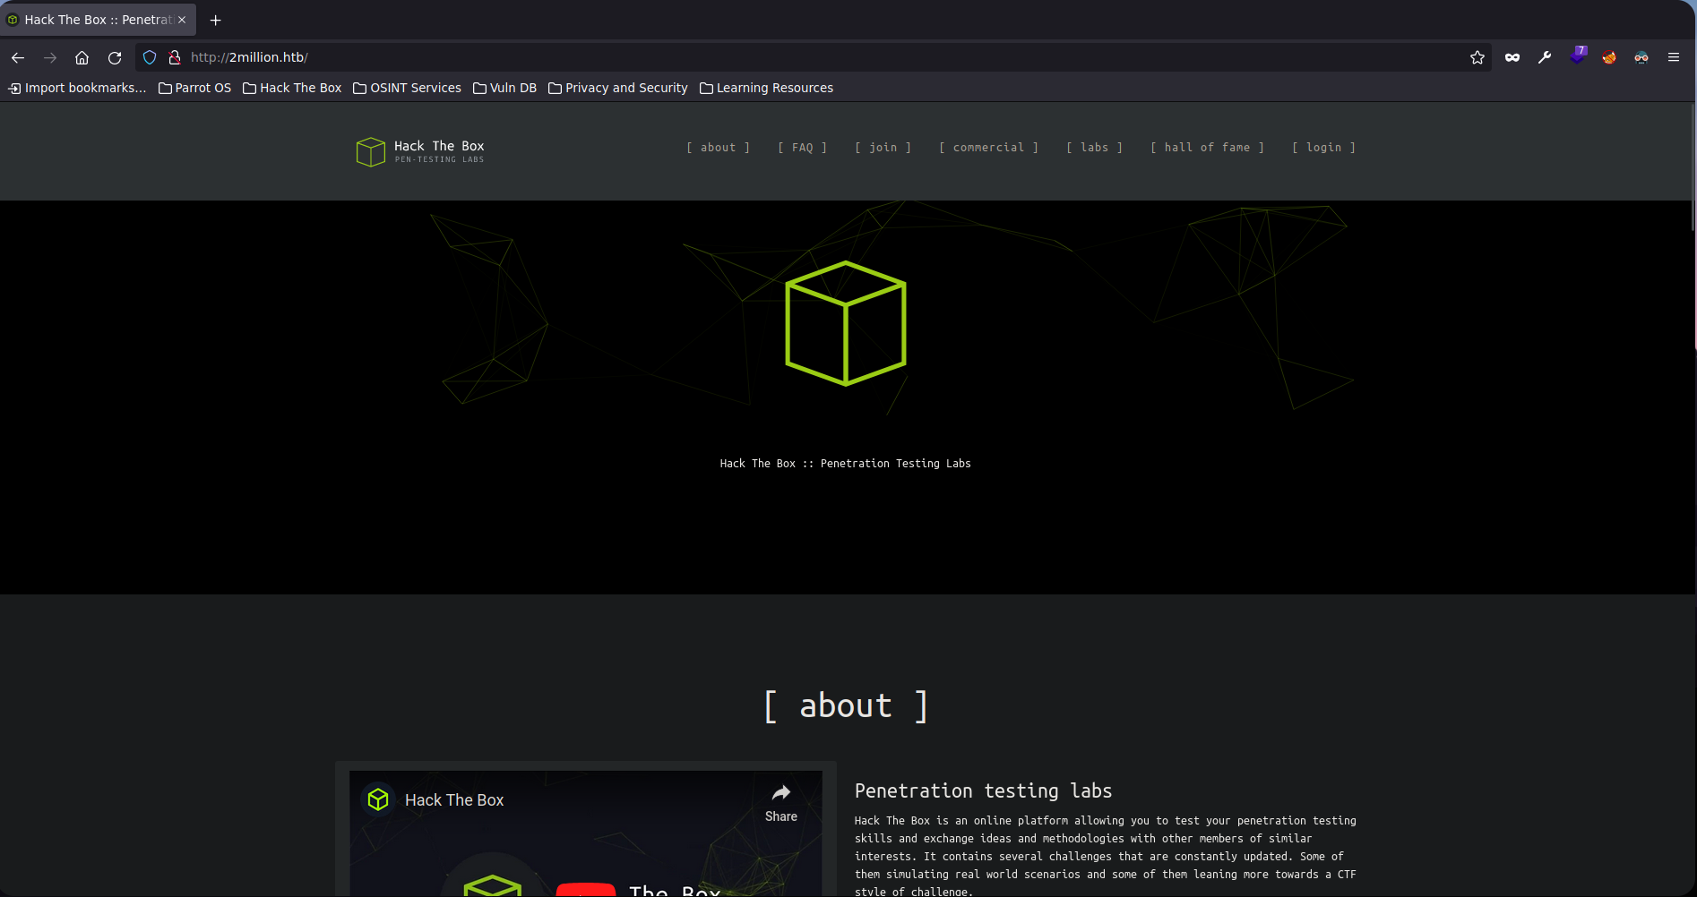Viewport: 1697px width, 897px height.
Task: Click the Penetration testing labs heading
Action: click(983, 791)
